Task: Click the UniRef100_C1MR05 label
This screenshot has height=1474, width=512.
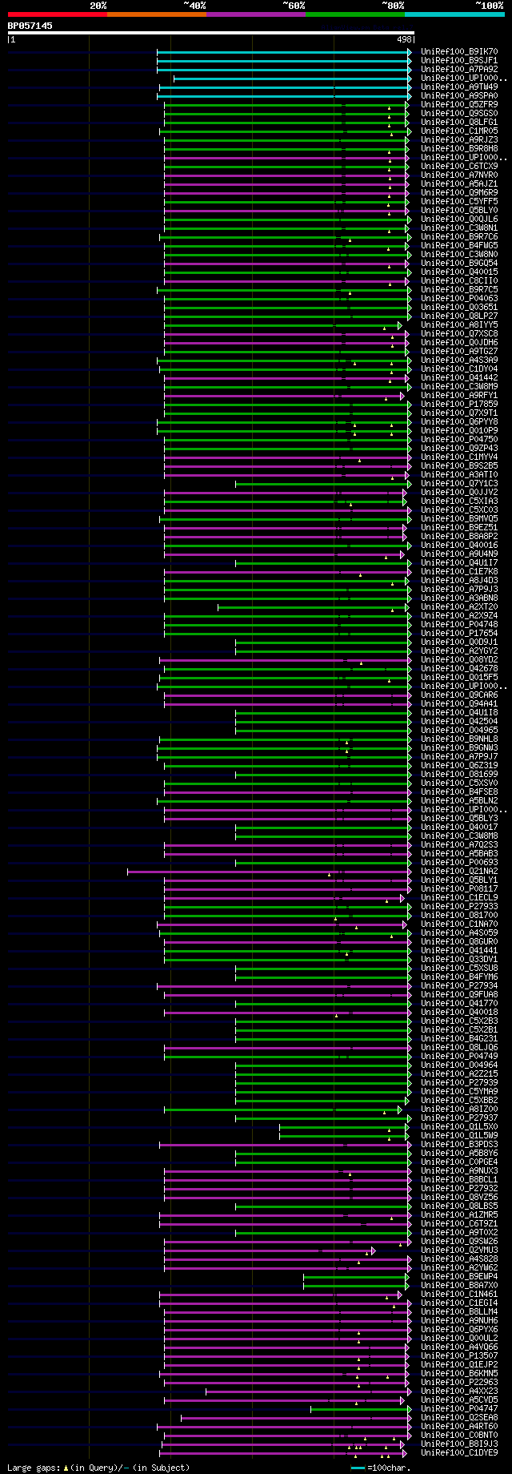Action: [x=459, y=131]
